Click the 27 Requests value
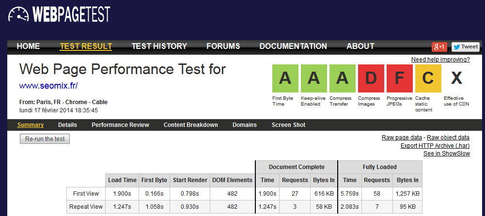The height and width of the screenshot is (216, 485). click(295, 194)
